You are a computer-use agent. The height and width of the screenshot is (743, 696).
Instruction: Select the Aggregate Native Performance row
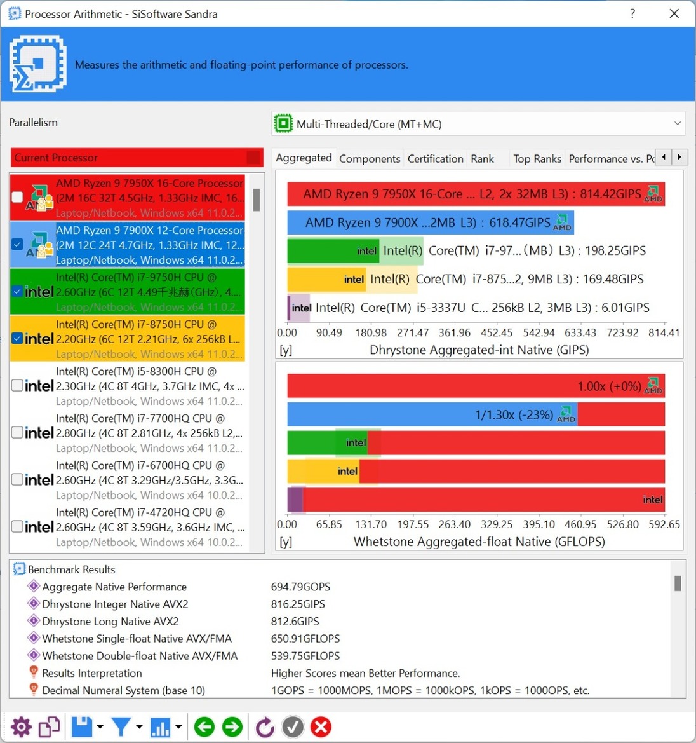point(341,587)
